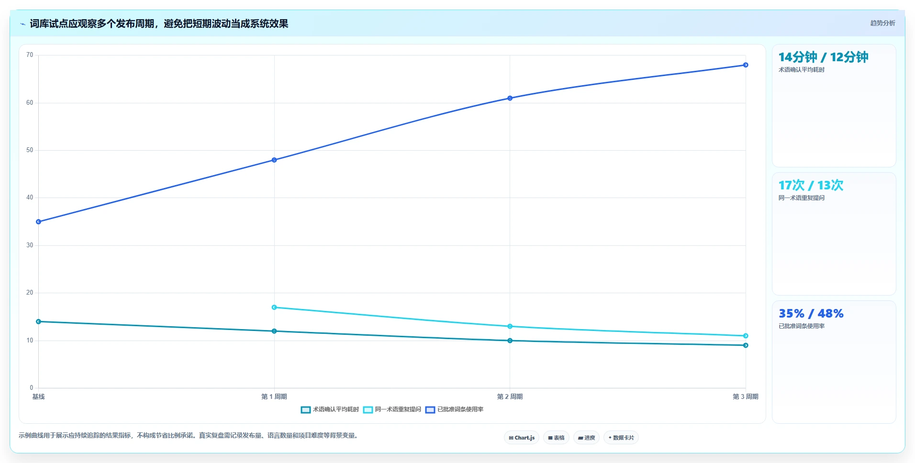
Task: Toggle the 术语确认平均耗时 legend swatch
Action: (x=306, y=410)
